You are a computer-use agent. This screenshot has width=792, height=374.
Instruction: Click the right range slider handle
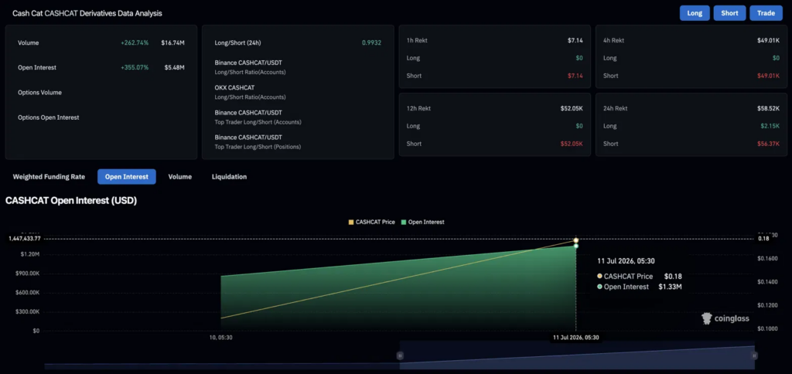754,355
